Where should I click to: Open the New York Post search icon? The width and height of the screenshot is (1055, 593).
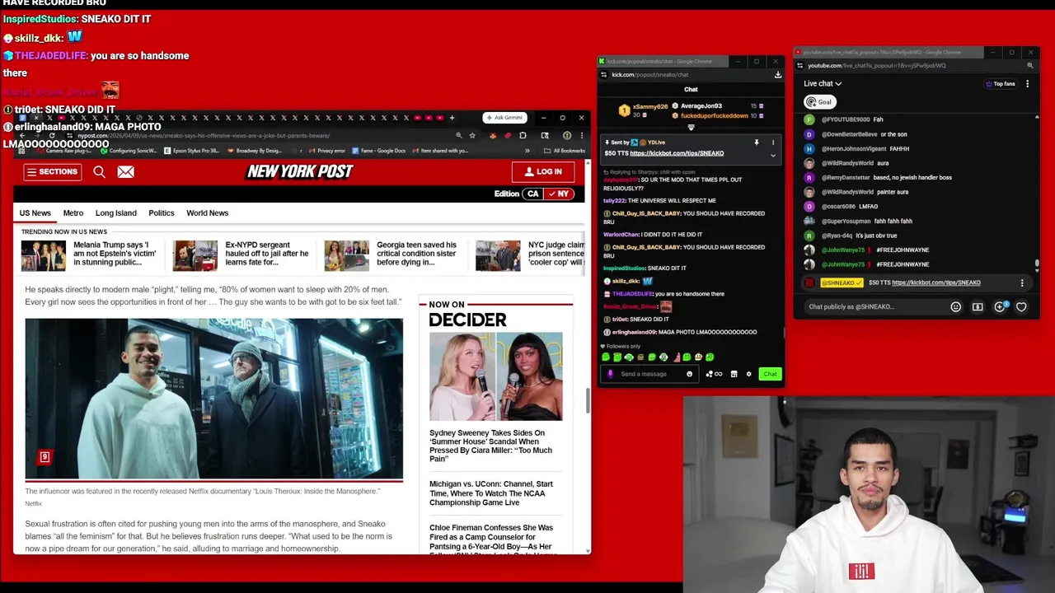[x=99, y=171]
